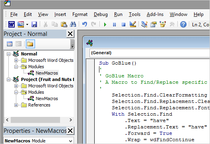This screenshot has height=144, width=210.
Task: Click the code margin indicator bar
Action: point(90,101)
